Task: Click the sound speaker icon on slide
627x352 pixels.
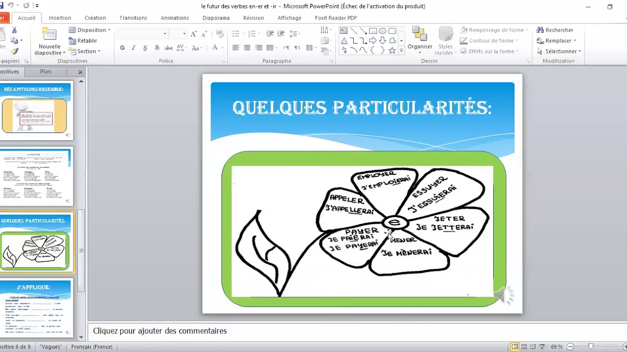Action: [x=504, y=295]
